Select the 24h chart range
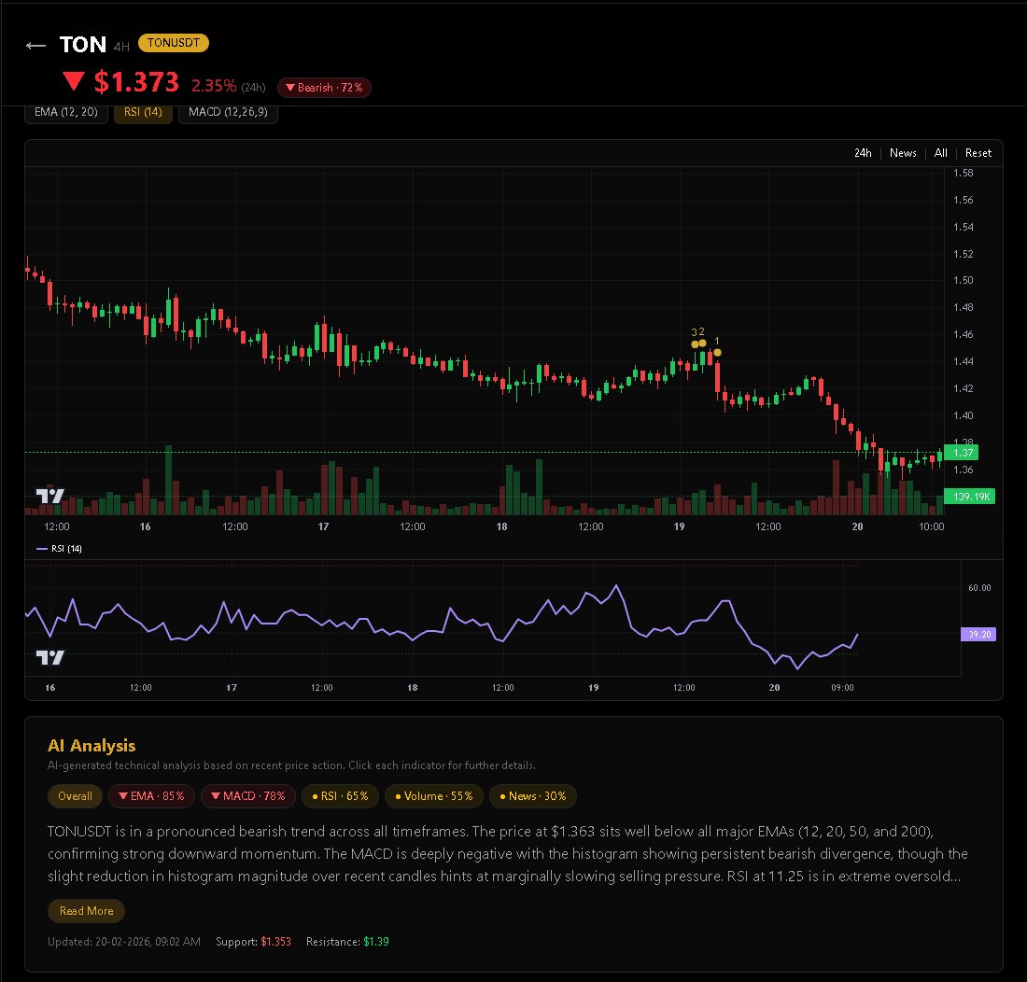Viewport: 1027px width, 982px height. pos(863,152)
